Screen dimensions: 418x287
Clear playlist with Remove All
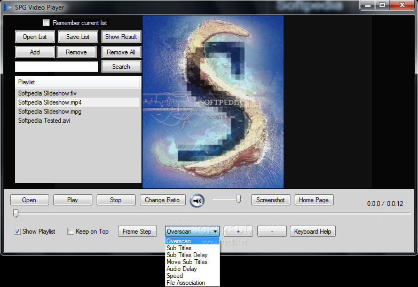(121, 52)
